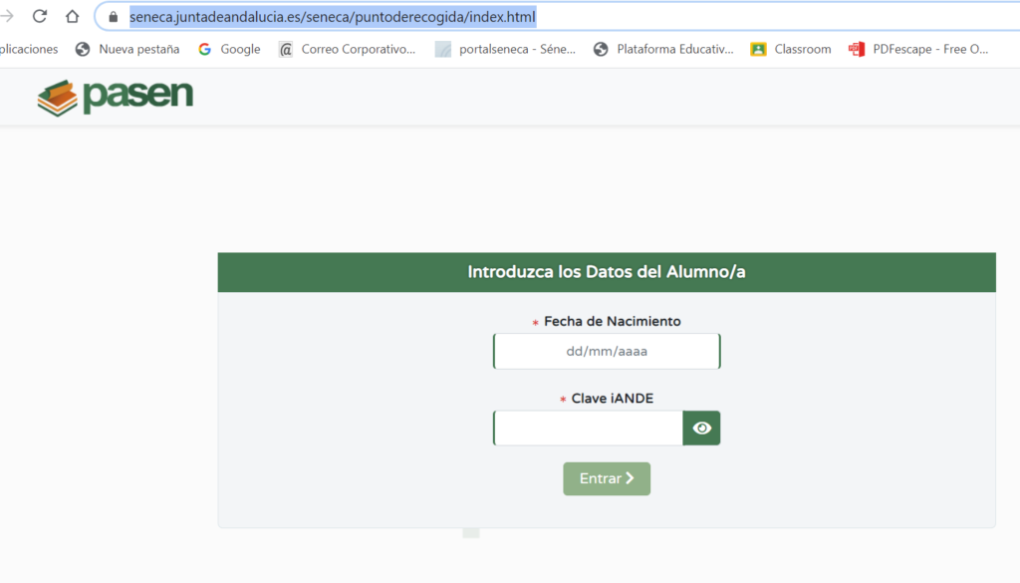Click the Aplicaciones bookmarks shortcut
The image size is (1020, 583).
coord(29,50)
